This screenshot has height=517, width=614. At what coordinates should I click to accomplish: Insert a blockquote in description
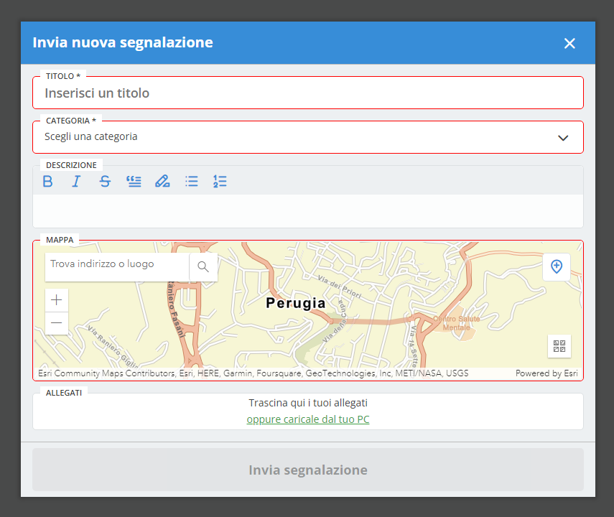coord(134,181)
